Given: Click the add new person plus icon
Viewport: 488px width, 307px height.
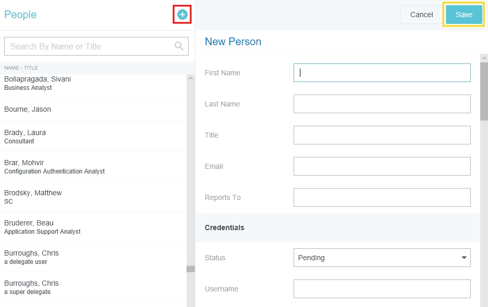Looking at the screenshot, I should [182, 15].
